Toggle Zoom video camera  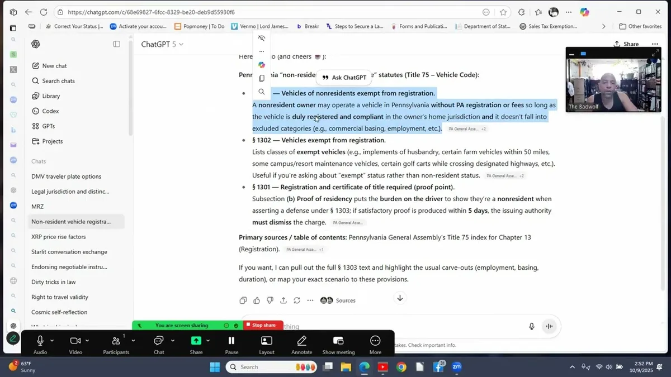click(75, 344)
